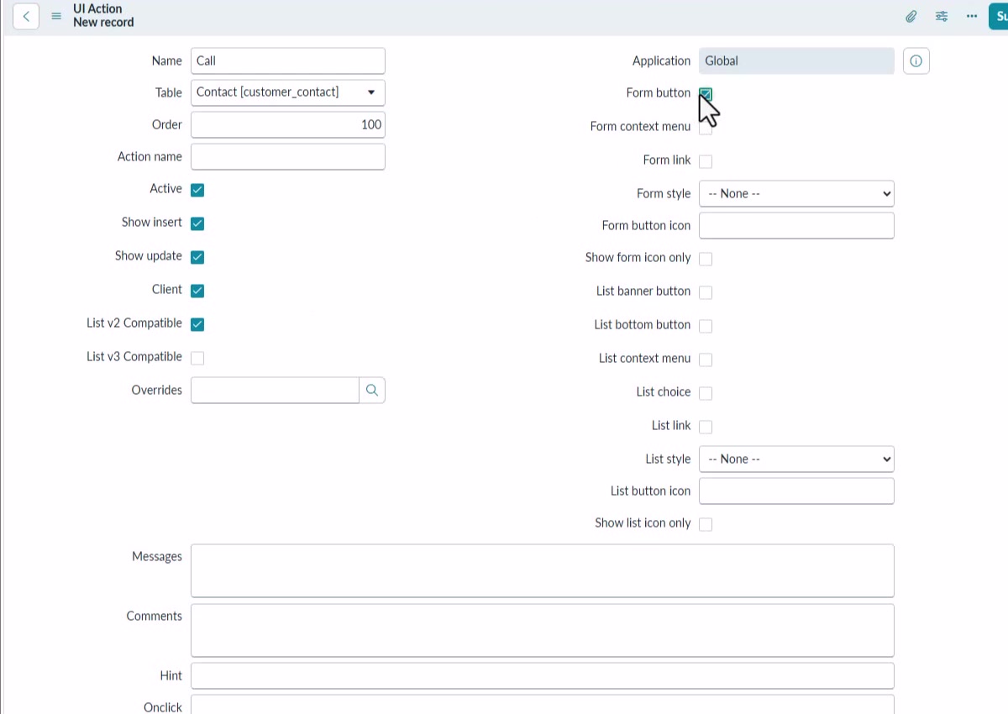This screenshot has height=714, width=1008.
Task: Check Show form icon only
Action: pyautogui.click(x=706, y=259)
